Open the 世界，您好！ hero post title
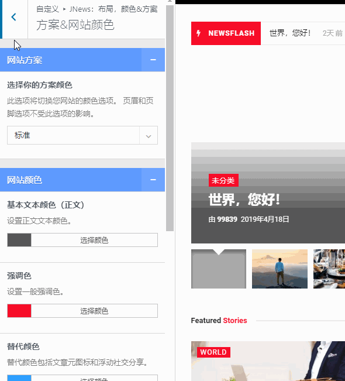Image resolution: width=345 pixels, height=381 pixels. click(244, 200)
